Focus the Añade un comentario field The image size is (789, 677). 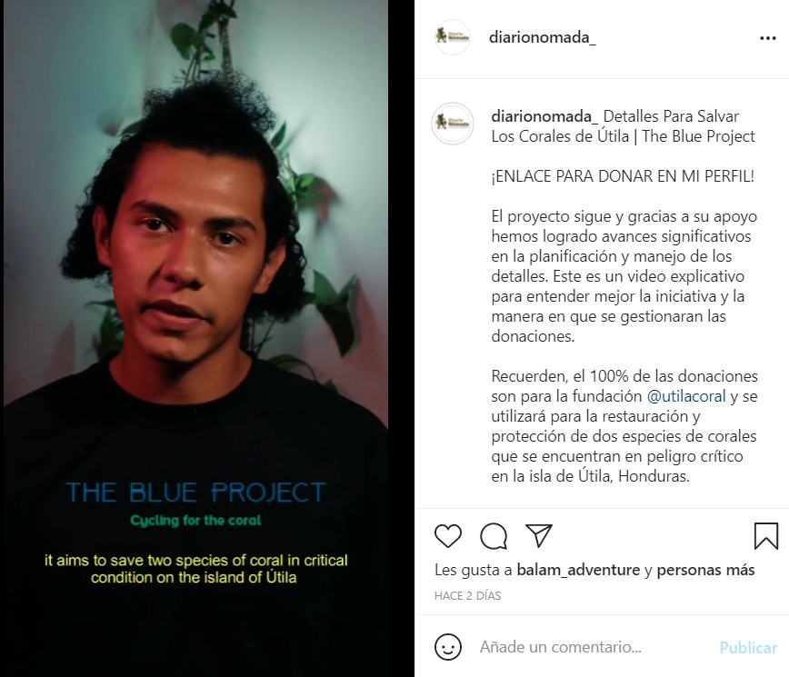click(594, 647)
